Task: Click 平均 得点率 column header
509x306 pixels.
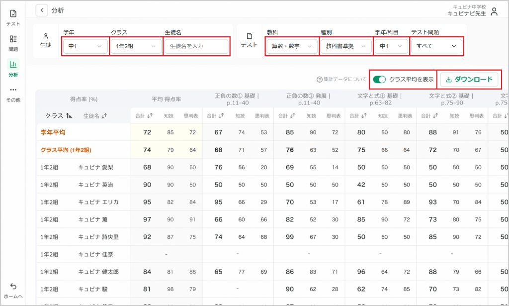Action: 166,99
